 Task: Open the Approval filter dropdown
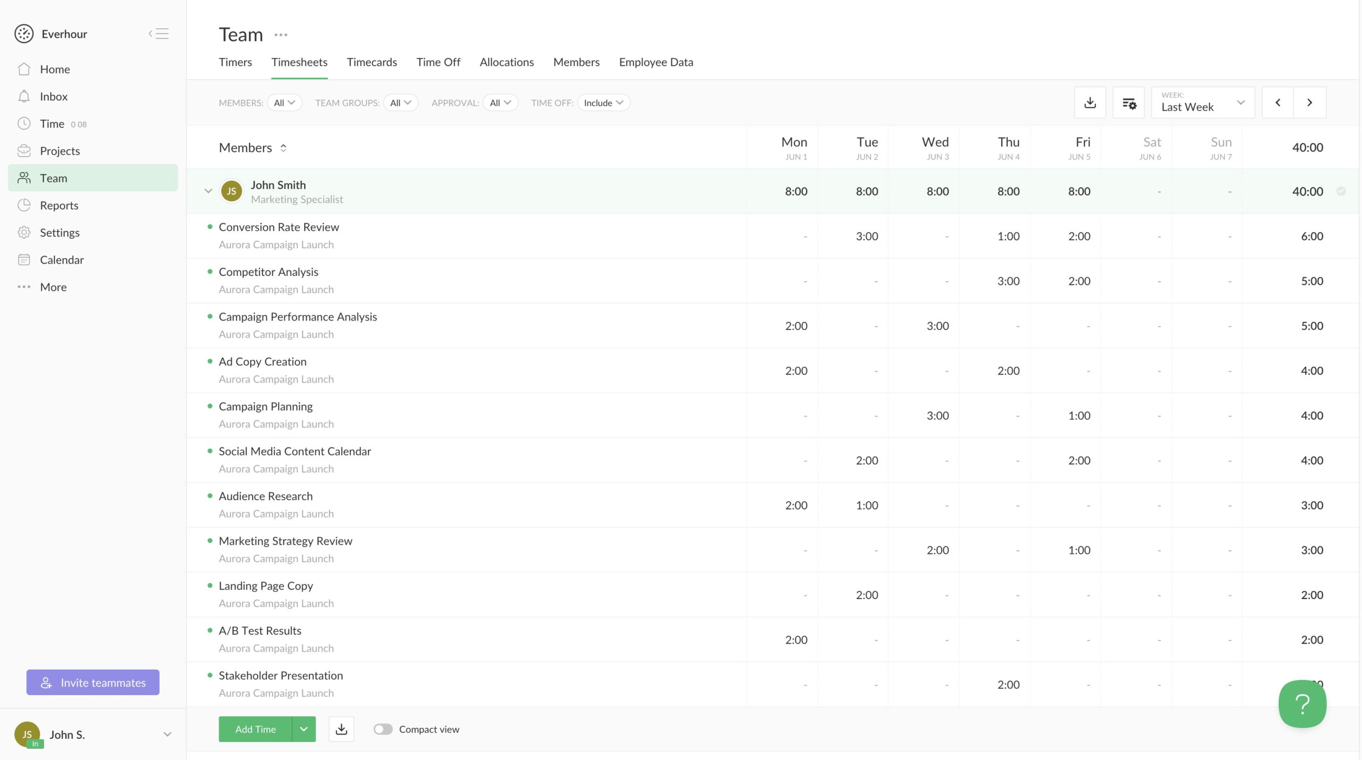501,103
